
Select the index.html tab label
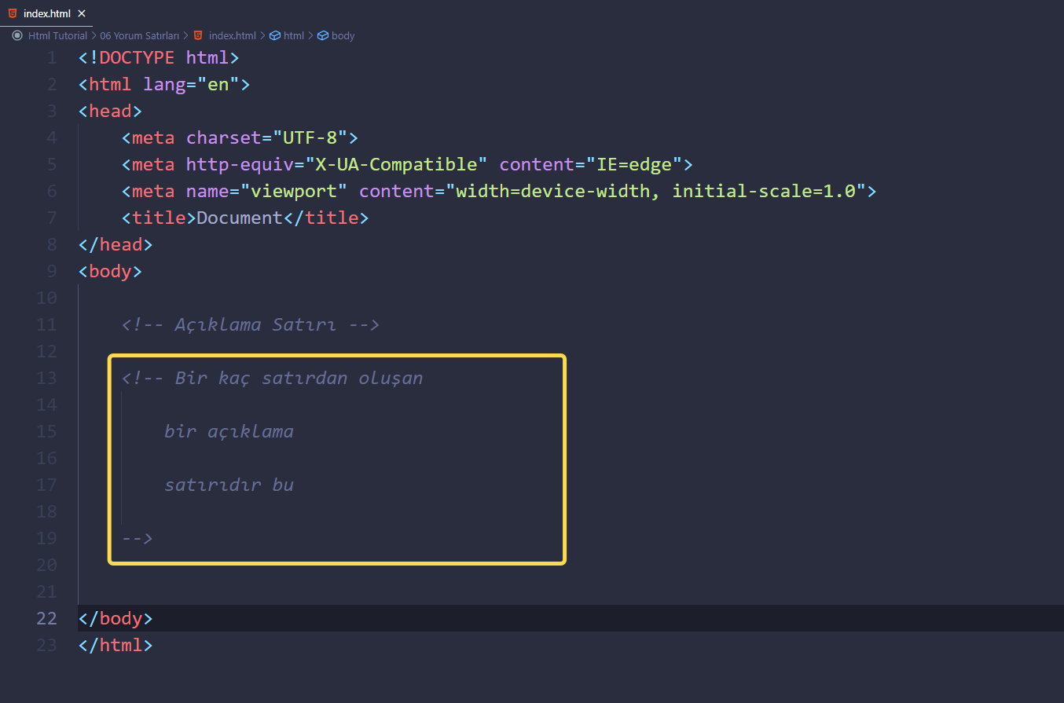pyautogui.click(x=46, y=13)
